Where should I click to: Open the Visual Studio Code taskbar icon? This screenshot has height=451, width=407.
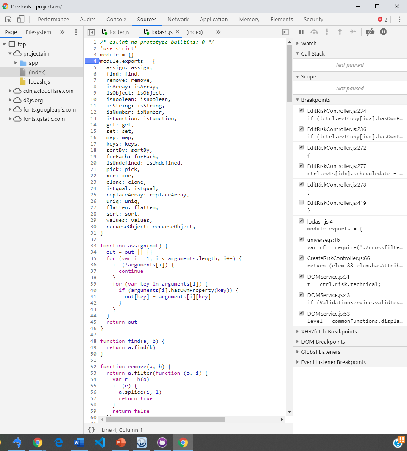coord(100,443)
